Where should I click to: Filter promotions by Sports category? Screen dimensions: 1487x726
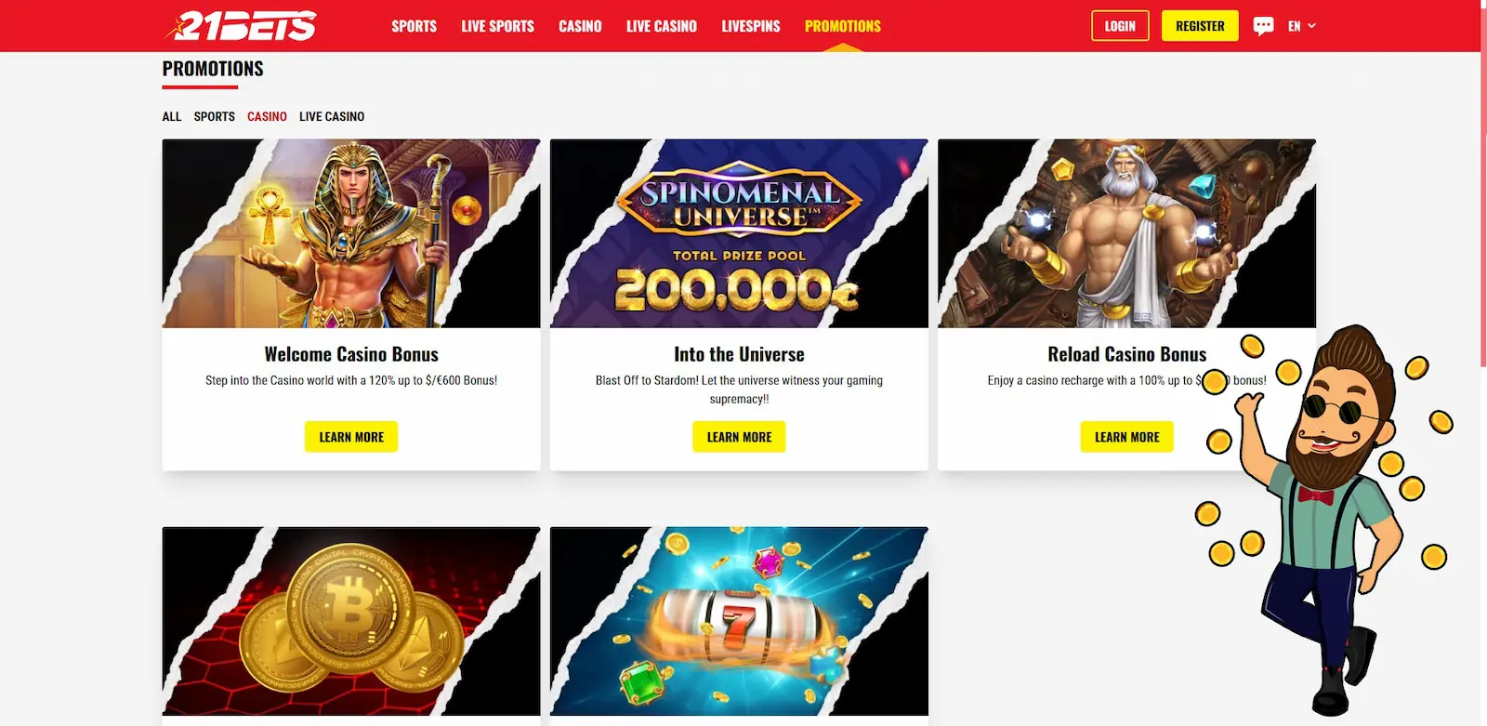pos(215,116)
